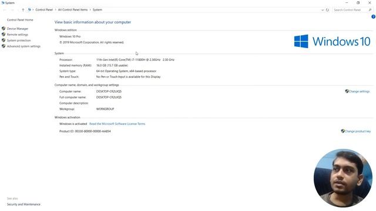Select Control Panel in the breadcrumb
Viewport: 376px width, 211px height.
[x=44, y=10]
